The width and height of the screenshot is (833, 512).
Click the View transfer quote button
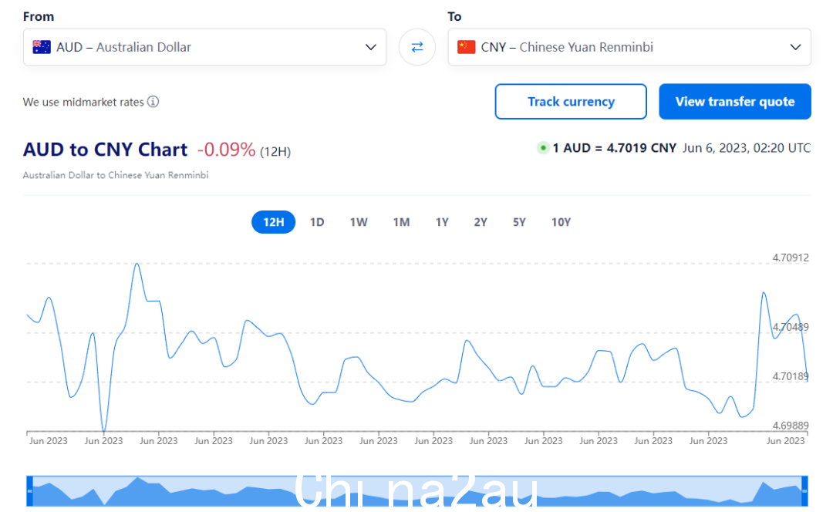735,102
